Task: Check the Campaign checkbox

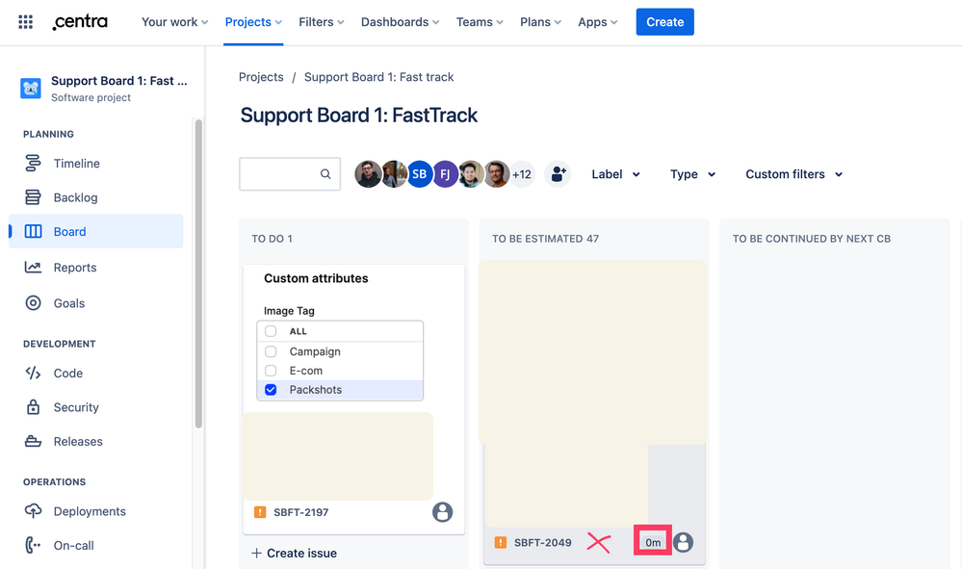Action: click(271, 351)
